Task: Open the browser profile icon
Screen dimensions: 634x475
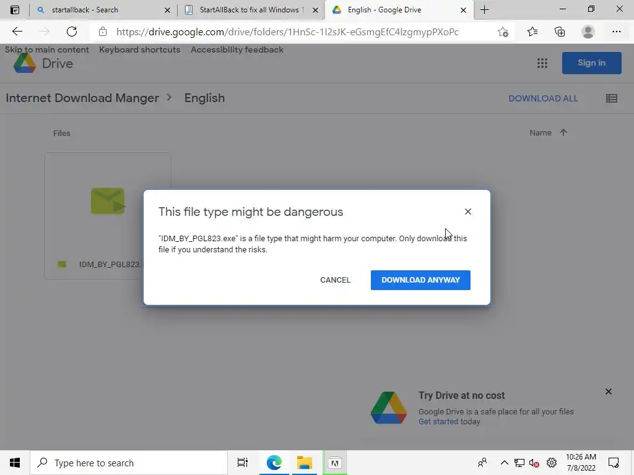Action: coord(588,32)
